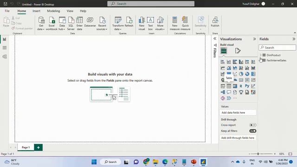
Task: Switch to Report view in left sidebar
Action: click(x=5, y=39)
